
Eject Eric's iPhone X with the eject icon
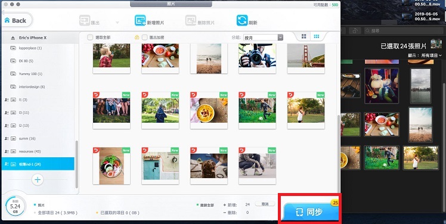tap(13, 38)
